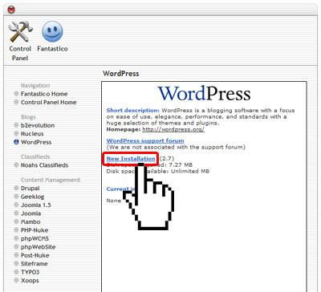Select Mambo from the list
The height and width of the screenshot is (292, 321).
[x=30, y=221]
